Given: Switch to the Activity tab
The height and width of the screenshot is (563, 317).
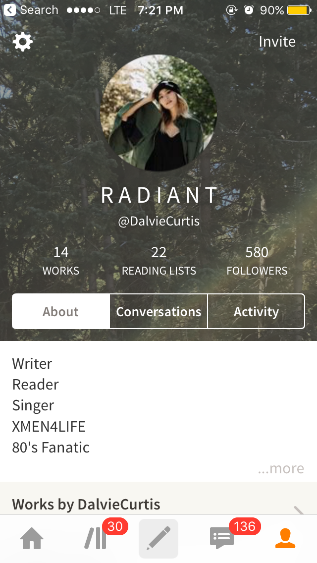Looking at the screenshot, I should pos(257,311).
